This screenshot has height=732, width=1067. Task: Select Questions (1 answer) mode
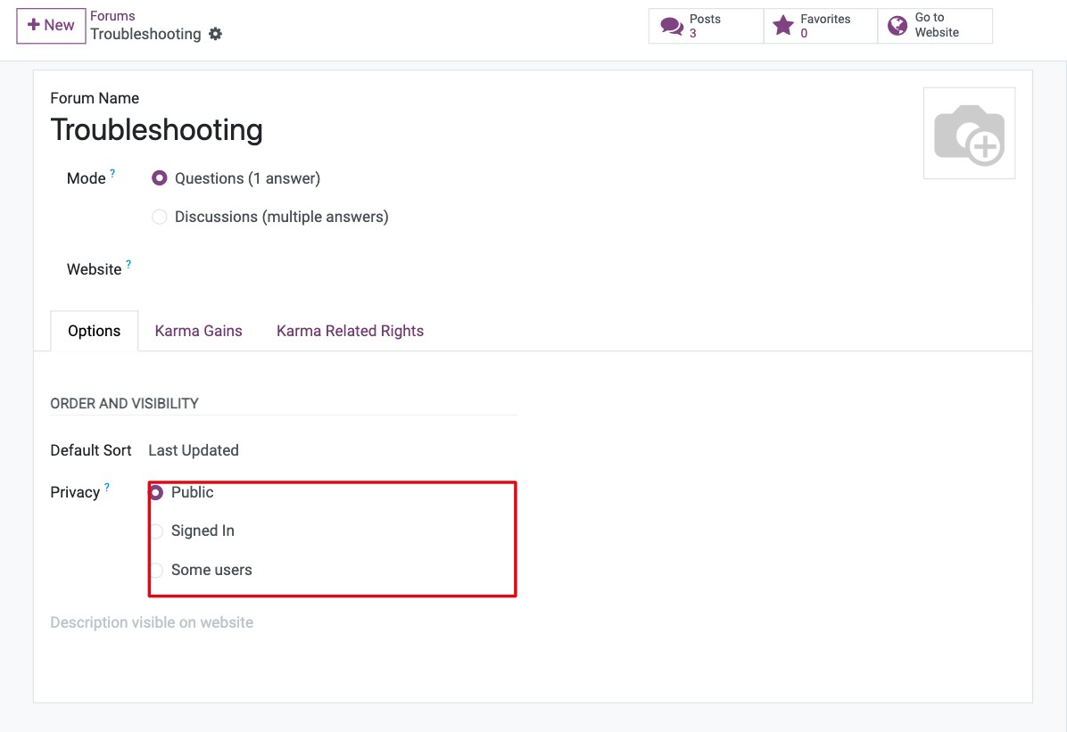point(159,178)
